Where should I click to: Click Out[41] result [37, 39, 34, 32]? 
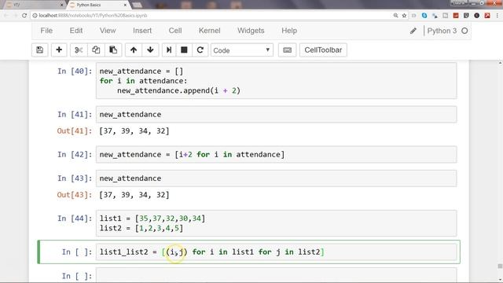pyautogui.click(x=134, y=131)
